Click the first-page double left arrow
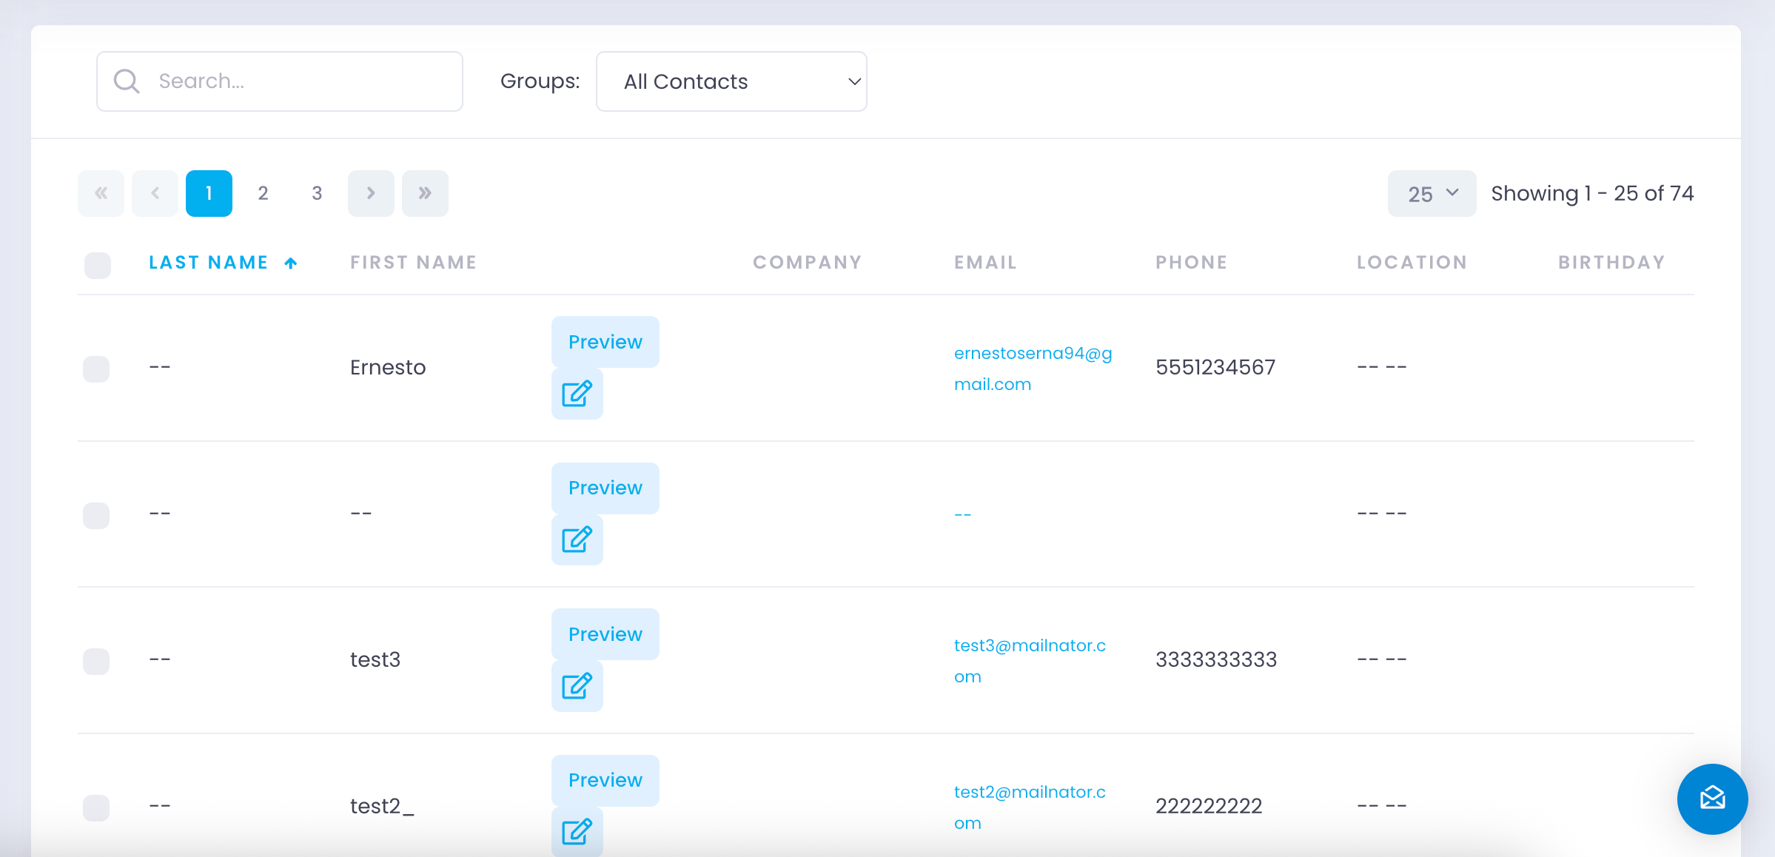 [x=101, y=193]
